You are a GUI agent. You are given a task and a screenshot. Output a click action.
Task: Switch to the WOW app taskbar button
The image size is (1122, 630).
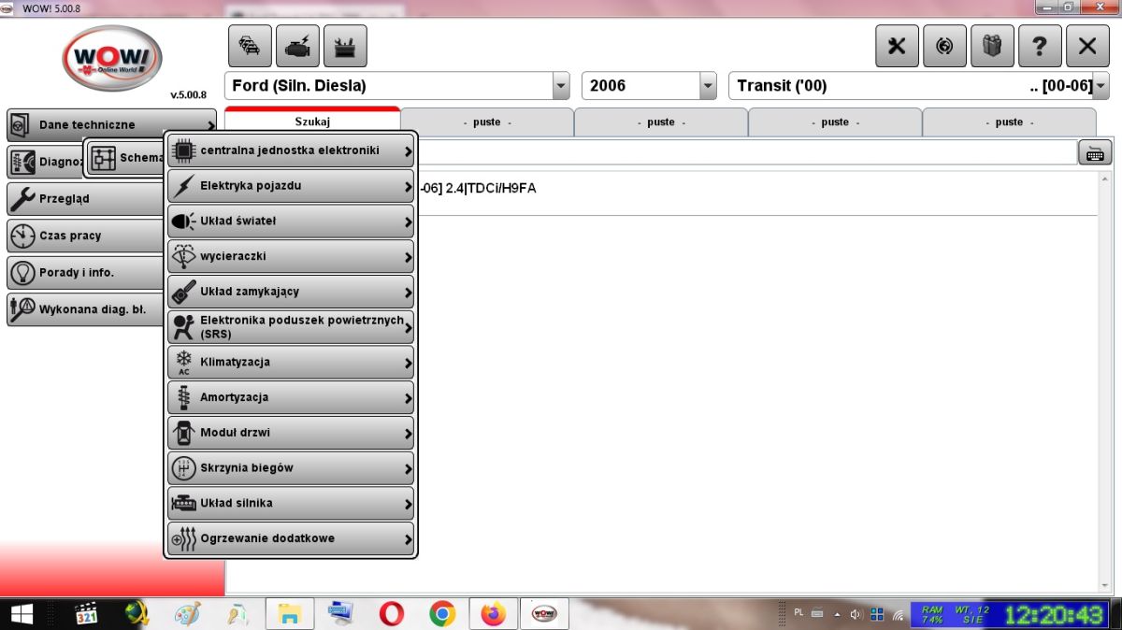tap(544, 614)
